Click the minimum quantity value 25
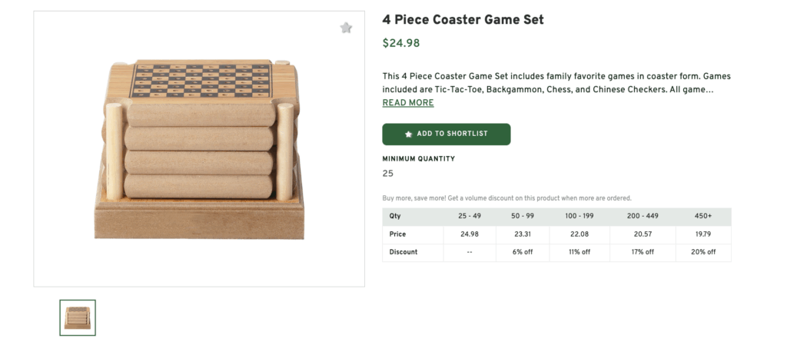This screenshot has height=342, width=787. 387,174
